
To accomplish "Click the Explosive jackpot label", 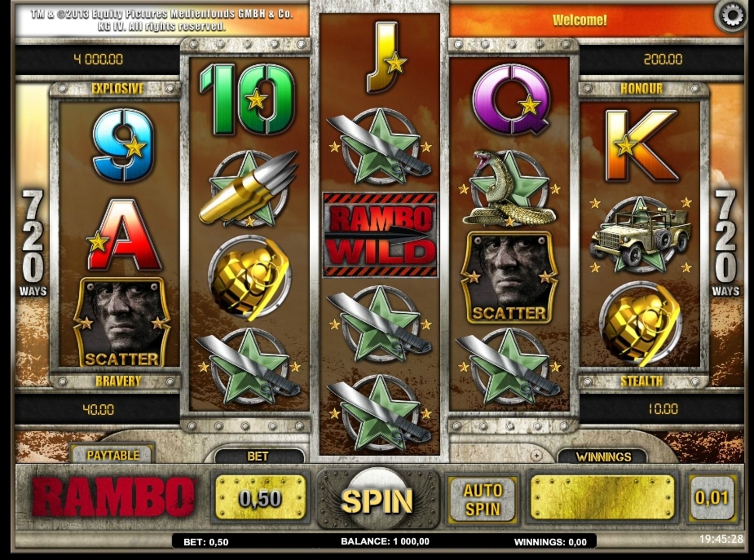I will [x=117, y=88].
